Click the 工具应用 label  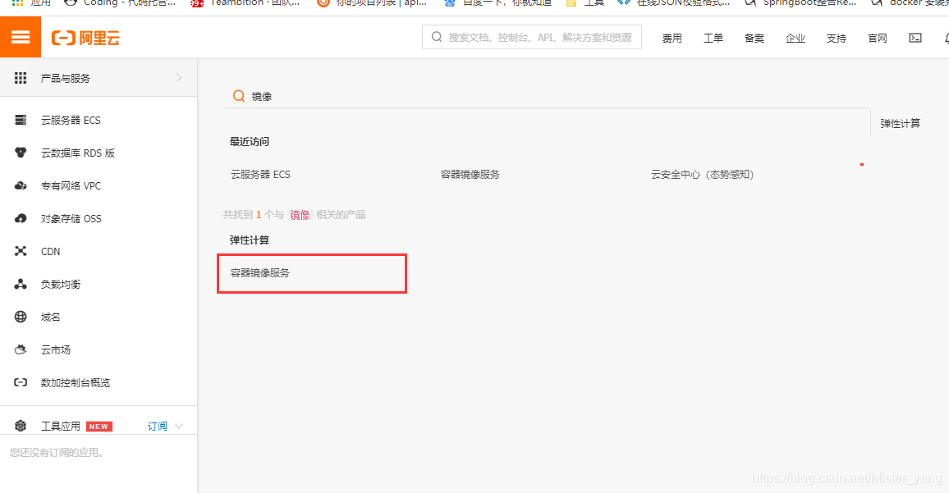click(x=61, y=426)
